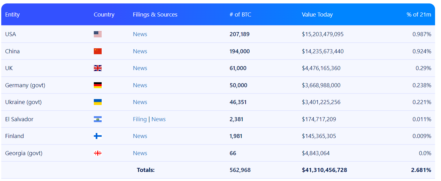Select the El Salvador entity cell
Image resolution: width=441 pixels, height=181 pixels.
(x=19, y=119)
